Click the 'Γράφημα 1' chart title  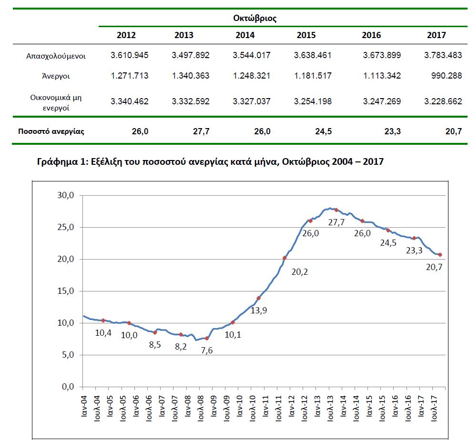pos(210,162)
